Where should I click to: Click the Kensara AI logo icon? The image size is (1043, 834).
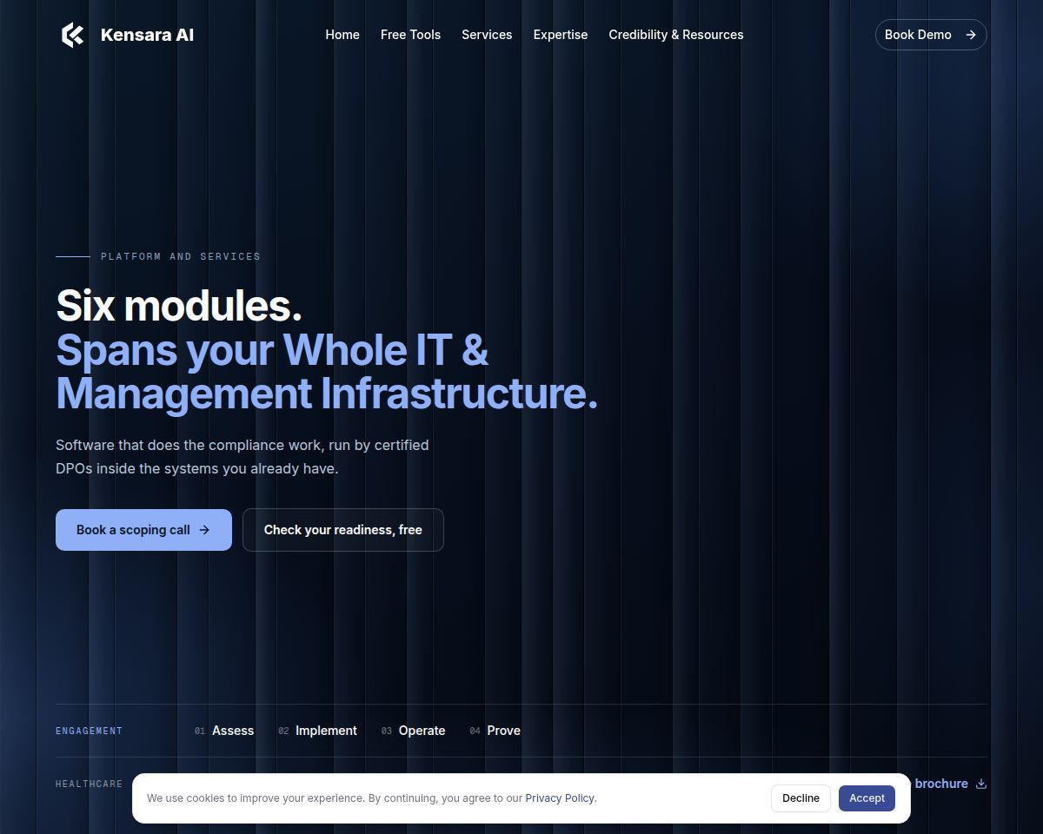pos(73,35)
